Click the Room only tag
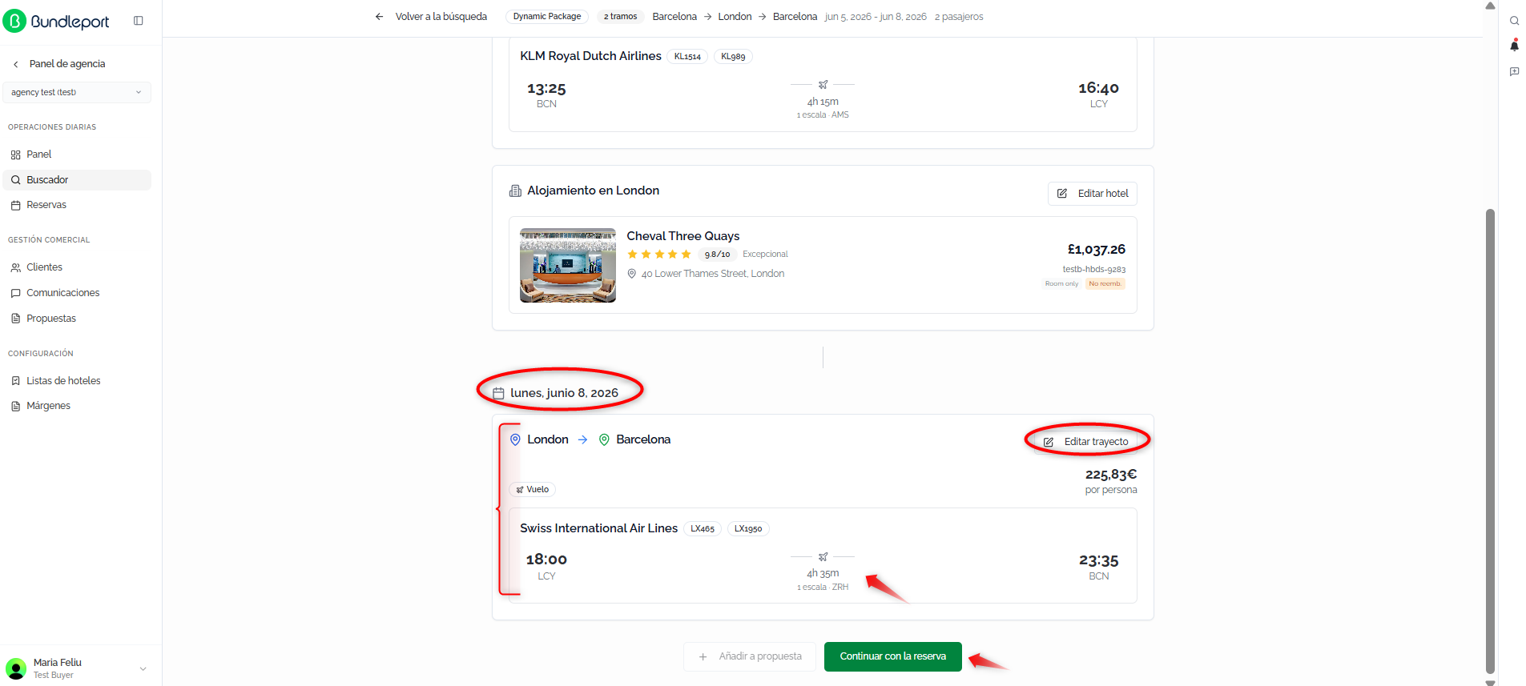Viewport: 1526px width, 686px height. pos(1061,284)
